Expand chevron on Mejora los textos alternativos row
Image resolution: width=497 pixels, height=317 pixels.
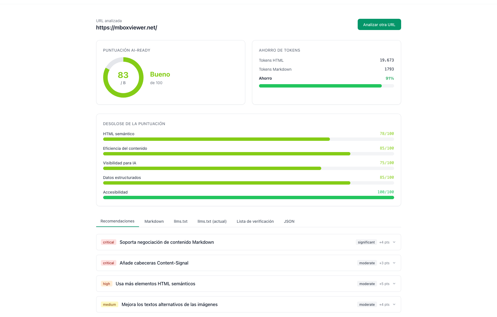[x=394, y=304]
